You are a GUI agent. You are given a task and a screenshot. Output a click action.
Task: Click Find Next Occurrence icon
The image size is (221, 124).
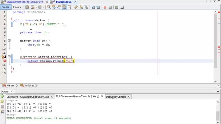tap(59, 7)
